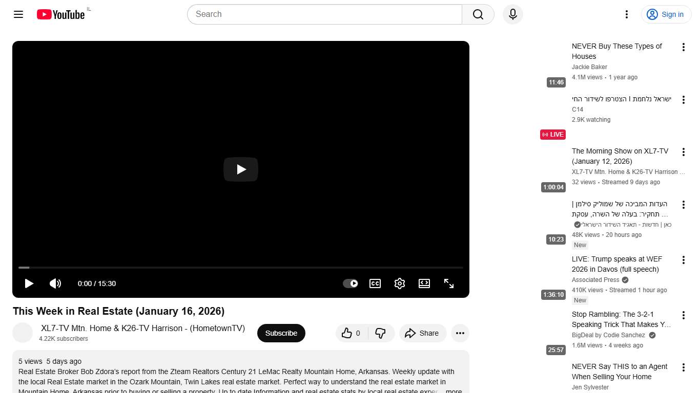Screen dimensions: 700x393
Task: Enter full screen mode
Action: click(x=449, y=283)
